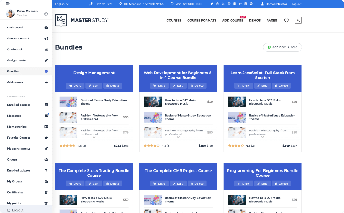Click star rating on Design Management bundle
The image size is (344, 213).
(x=67, y=146)
